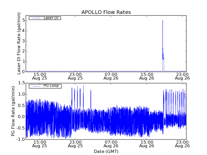The image size is (207, 155).
Task: Click the 'Date (GMT)' x-axis label
Action: coord(106,152)
